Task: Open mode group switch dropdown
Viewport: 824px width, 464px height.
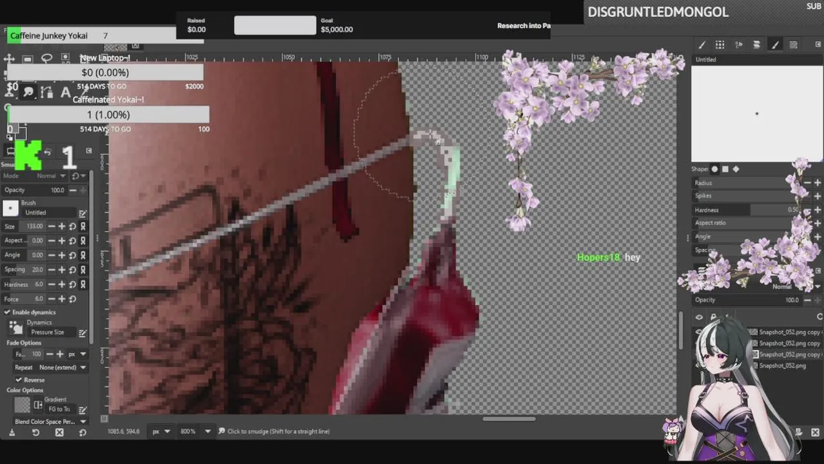Action: 78,176
